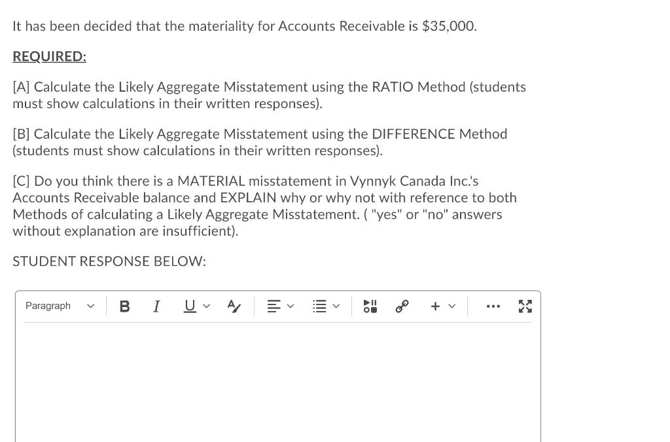Image resolution: width=670 pixels, height=442 pixels.
Task: Click the insert stuff media icon
Action: coord(370,306)
